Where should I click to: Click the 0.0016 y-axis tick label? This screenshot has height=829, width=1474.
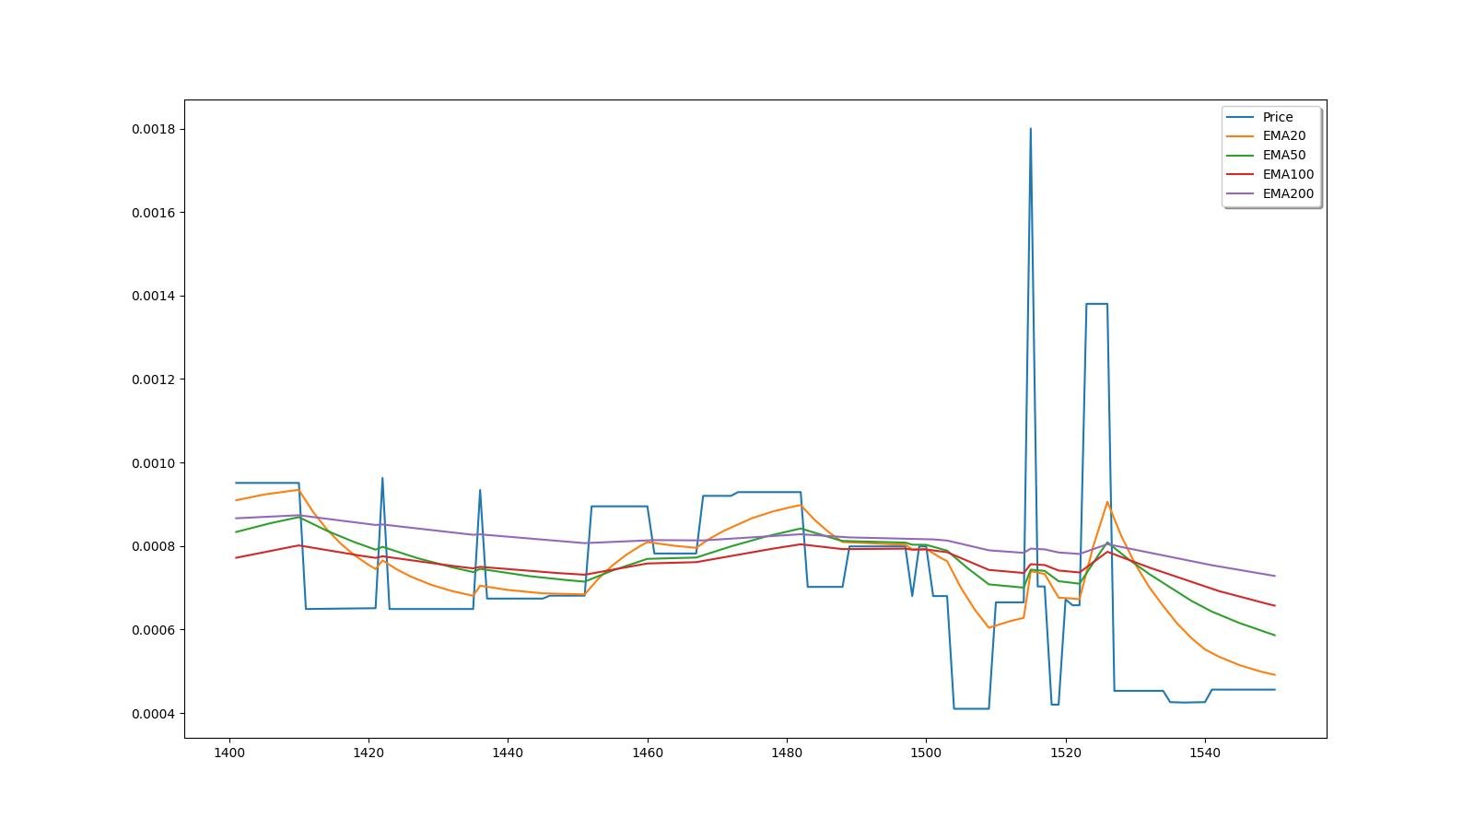pyautogui.click(x=153, y=213)
